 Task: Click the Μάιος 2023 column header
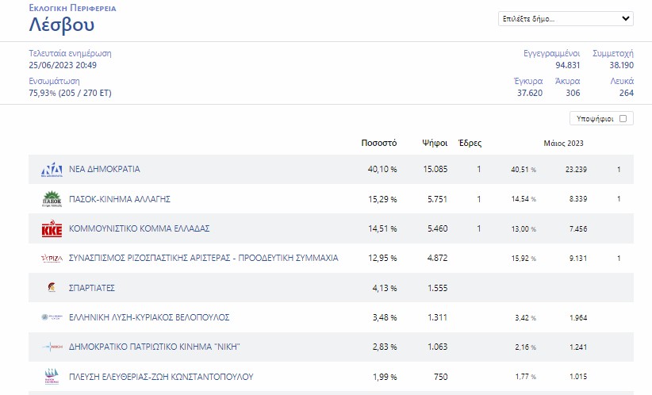click(563, 144)
